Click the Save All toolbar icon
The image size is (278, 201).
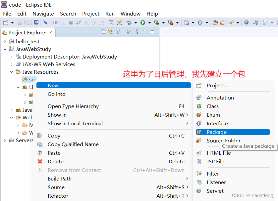27,22
